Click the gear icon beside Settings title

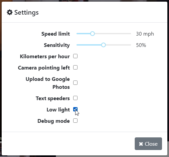[10, 12]
